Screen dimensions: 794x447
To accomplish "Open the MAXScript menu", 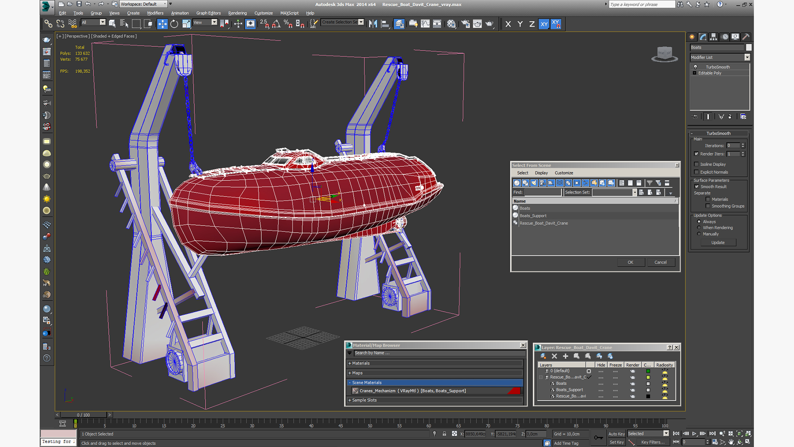I will click(289, 13).
